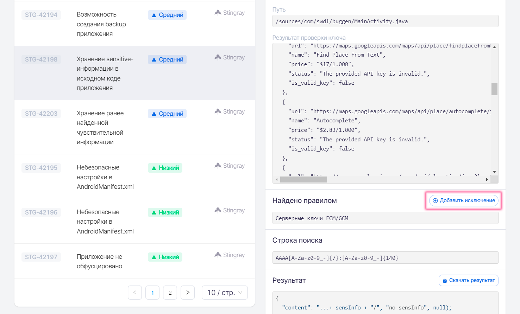Go to previous page of issues
The image size is (520, 314).
click(x=135, y=293)
